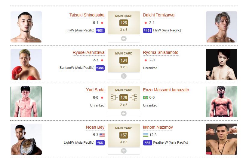243x161 pixels.
Task: Click the 157 weight badge
Action: pyautogui.click(x=124, y=135)
